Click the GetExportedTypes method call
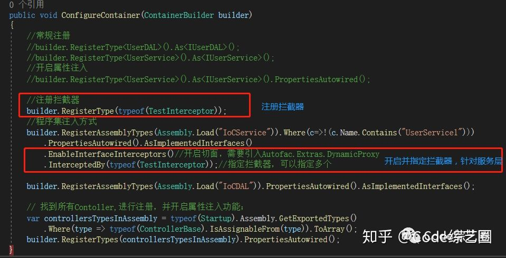 pyautogui.click(x=314, y=219)
